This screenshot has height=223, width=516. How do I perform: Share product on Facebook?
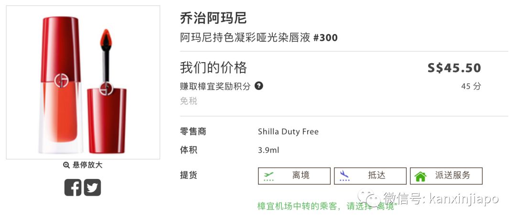point(73,187)
